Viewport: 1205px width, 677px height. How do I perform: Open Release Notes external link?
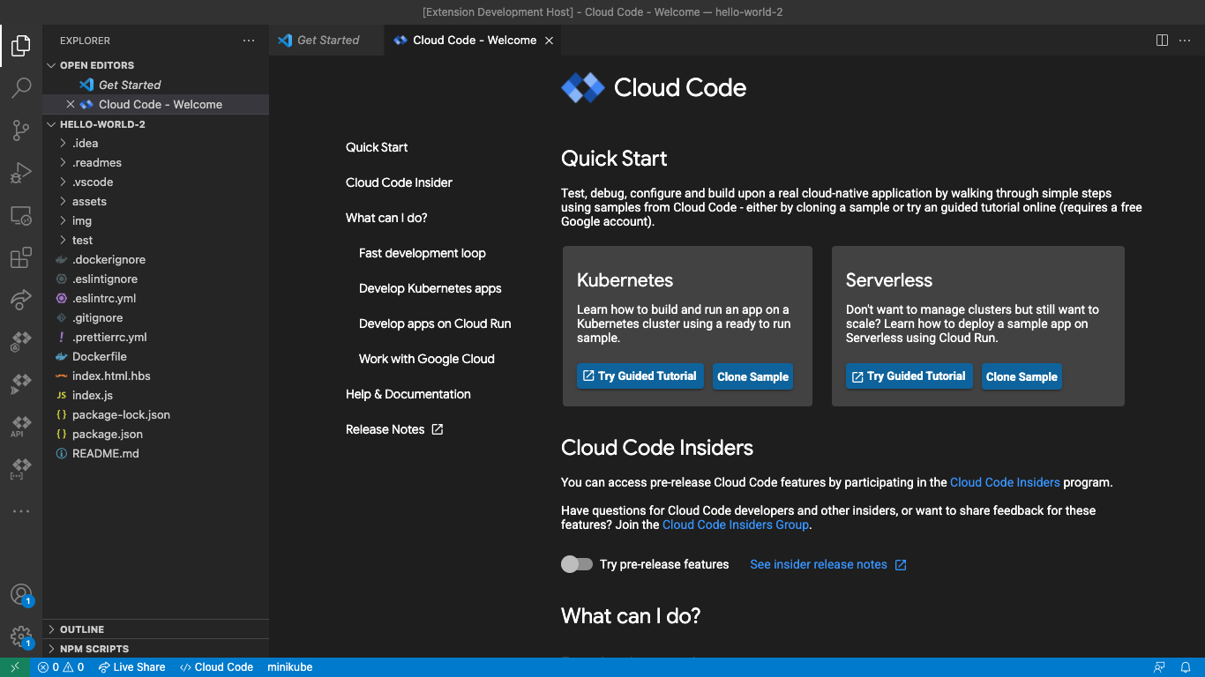click(x=394, y=429)
